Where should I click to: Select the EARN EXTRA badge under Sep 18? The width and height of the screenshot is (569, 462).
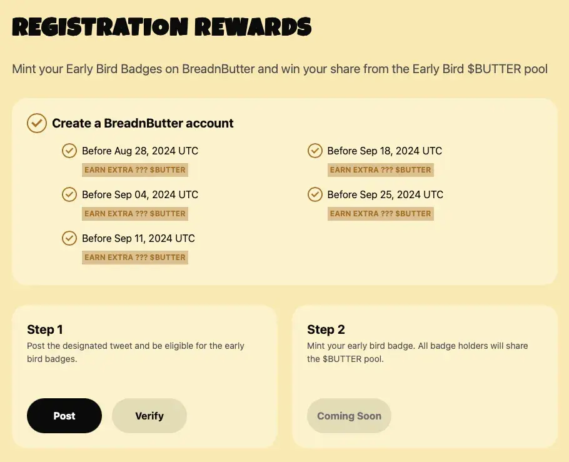coord(380,170)
